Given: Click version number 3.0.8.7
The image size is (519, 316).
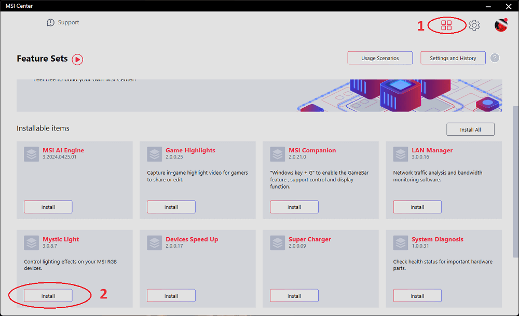Looking at the screenshot, I should pos(50,246).
